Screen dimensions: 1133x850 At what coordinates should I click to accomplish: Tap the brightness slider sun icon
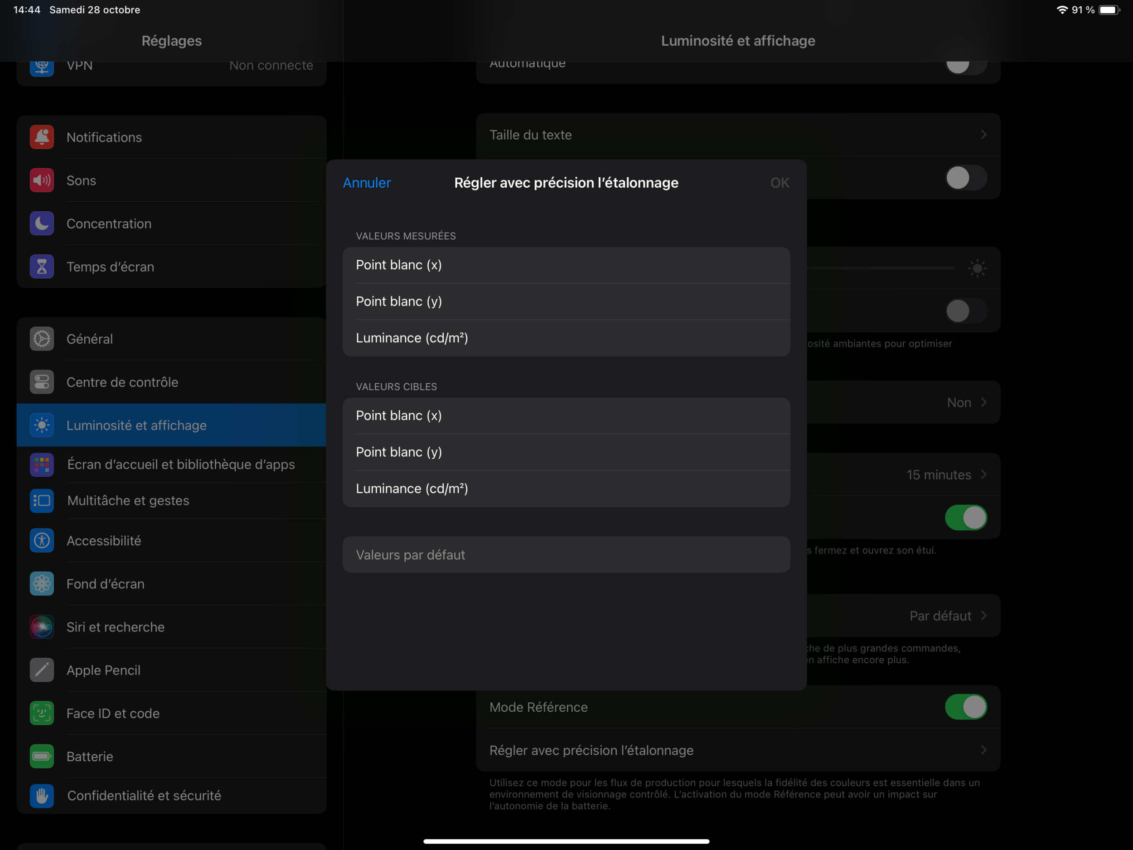[977, 268]
